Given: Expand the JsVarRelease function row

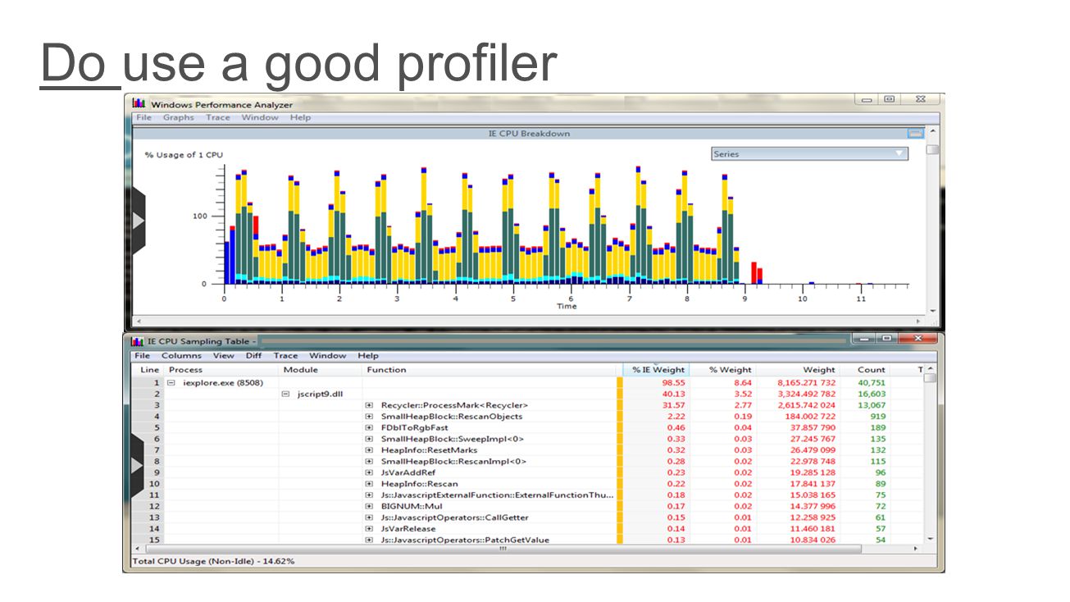Looking at the screenshot, I should coord(370,529).
